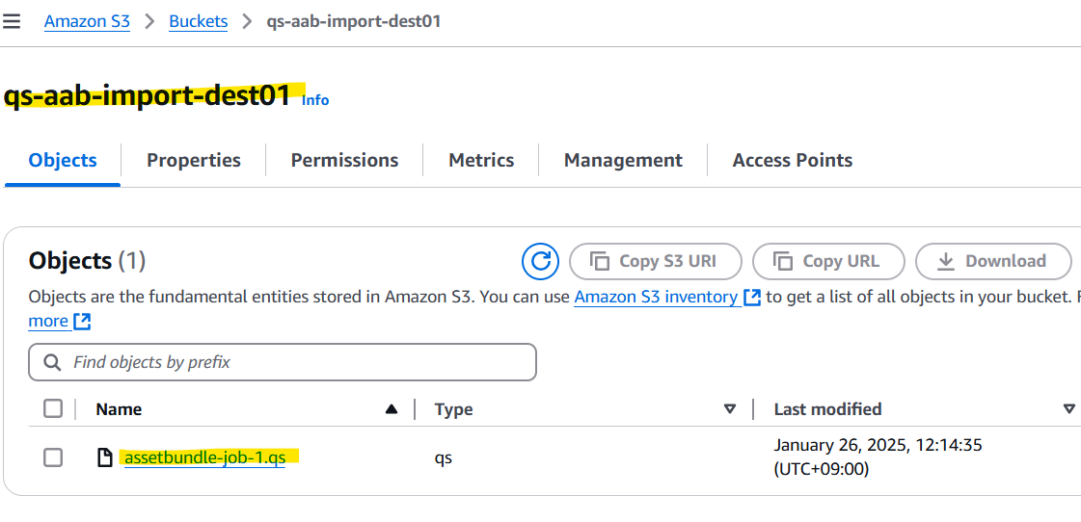Screen dimensions: 1081x522
Task: Open the hamburger navigation menu
Action: click(x=12, y=21)
